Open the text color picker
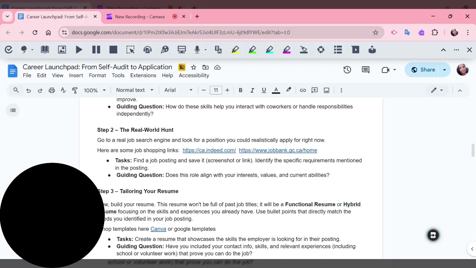 (x=276, y=90)
